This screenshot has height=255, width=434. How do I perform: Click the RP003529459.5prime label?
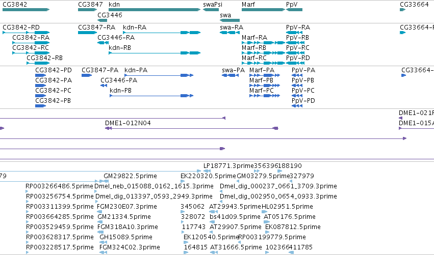pyautogui.click(x=60, y=227)
